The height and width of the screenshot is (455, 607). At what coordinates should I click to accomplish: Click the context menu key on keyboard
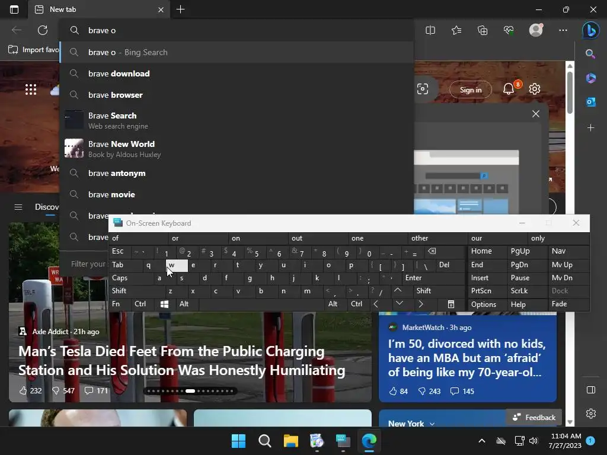click(x=451, y=304)
